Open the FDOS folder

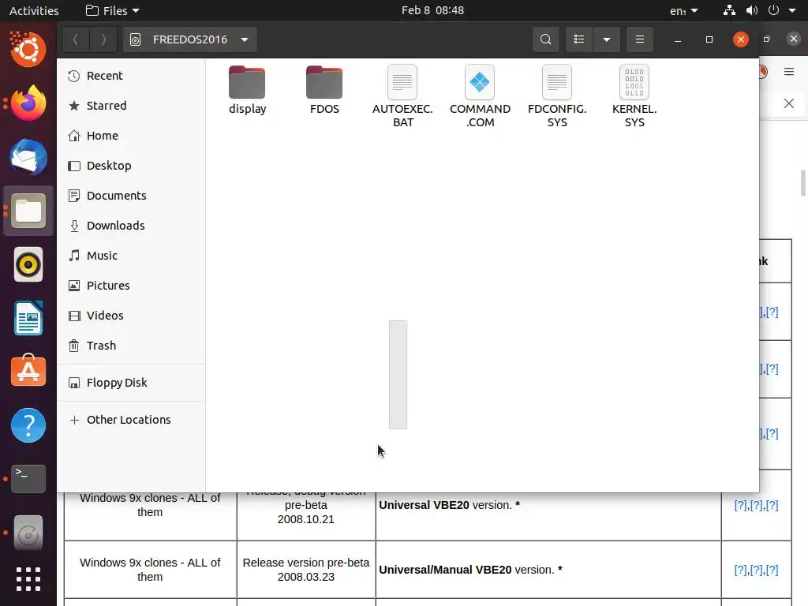pos(324,90)
